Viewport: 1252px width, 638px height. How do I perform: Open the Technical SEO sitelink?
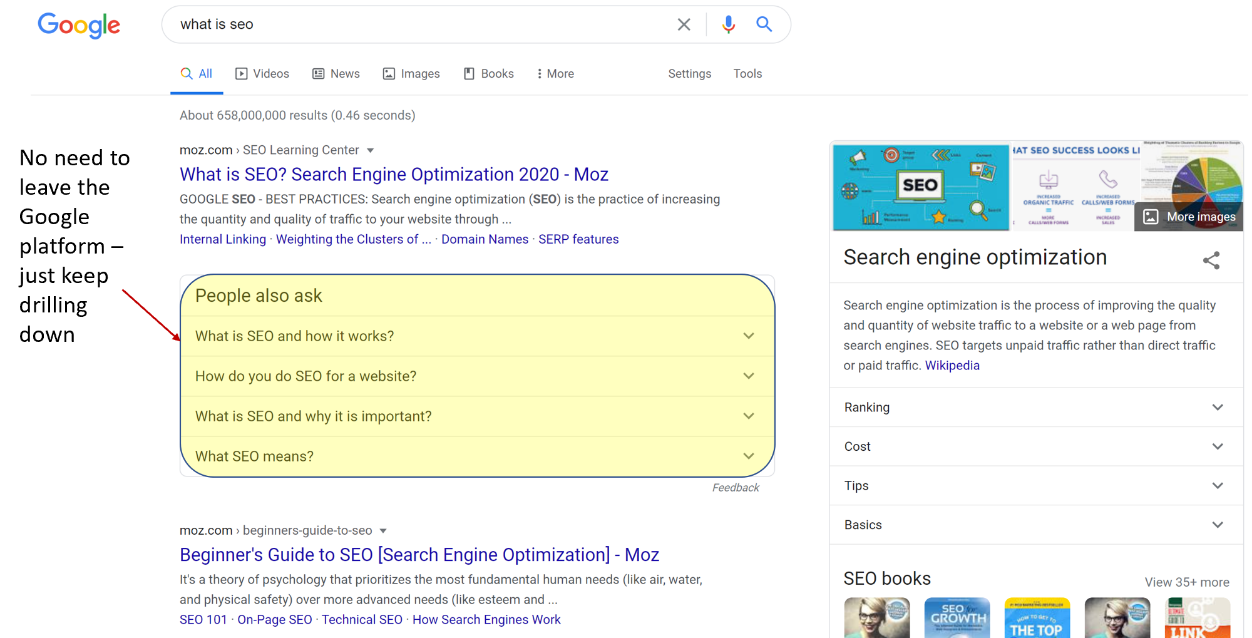pos(362,620)
